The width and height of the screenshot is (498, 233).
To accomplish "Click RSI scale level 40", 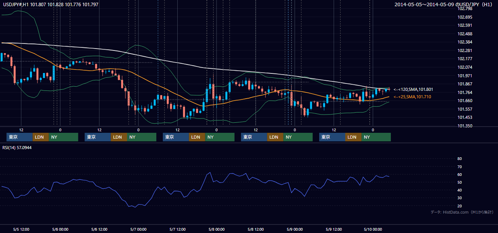I will pyautogui.click(x=459, y=190).
